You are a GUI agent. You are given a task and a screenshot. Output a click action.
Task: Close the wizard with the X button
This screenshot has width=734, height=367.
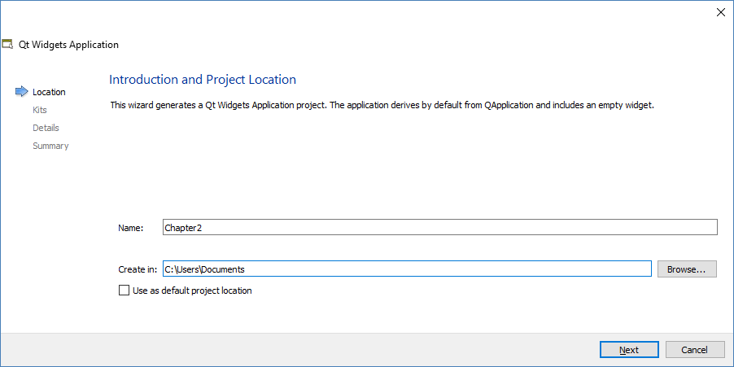(720, 12)
